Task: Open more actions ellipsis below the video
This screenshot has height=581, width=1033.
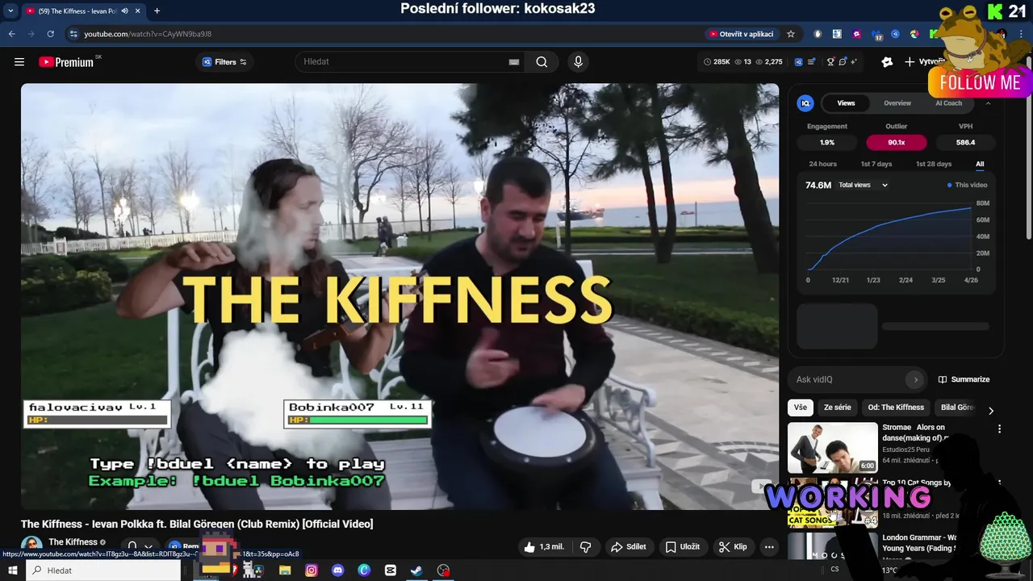Action: tap(769, 547)
